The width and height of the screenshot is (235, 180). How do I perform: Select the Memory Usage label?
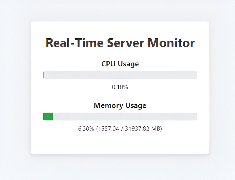[120, 105]
